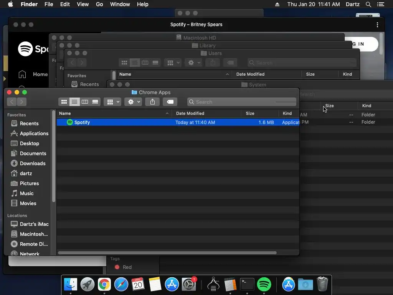Open Notes from the Dock
Viewport: 393px width, 295px height.
click(155, 285)
